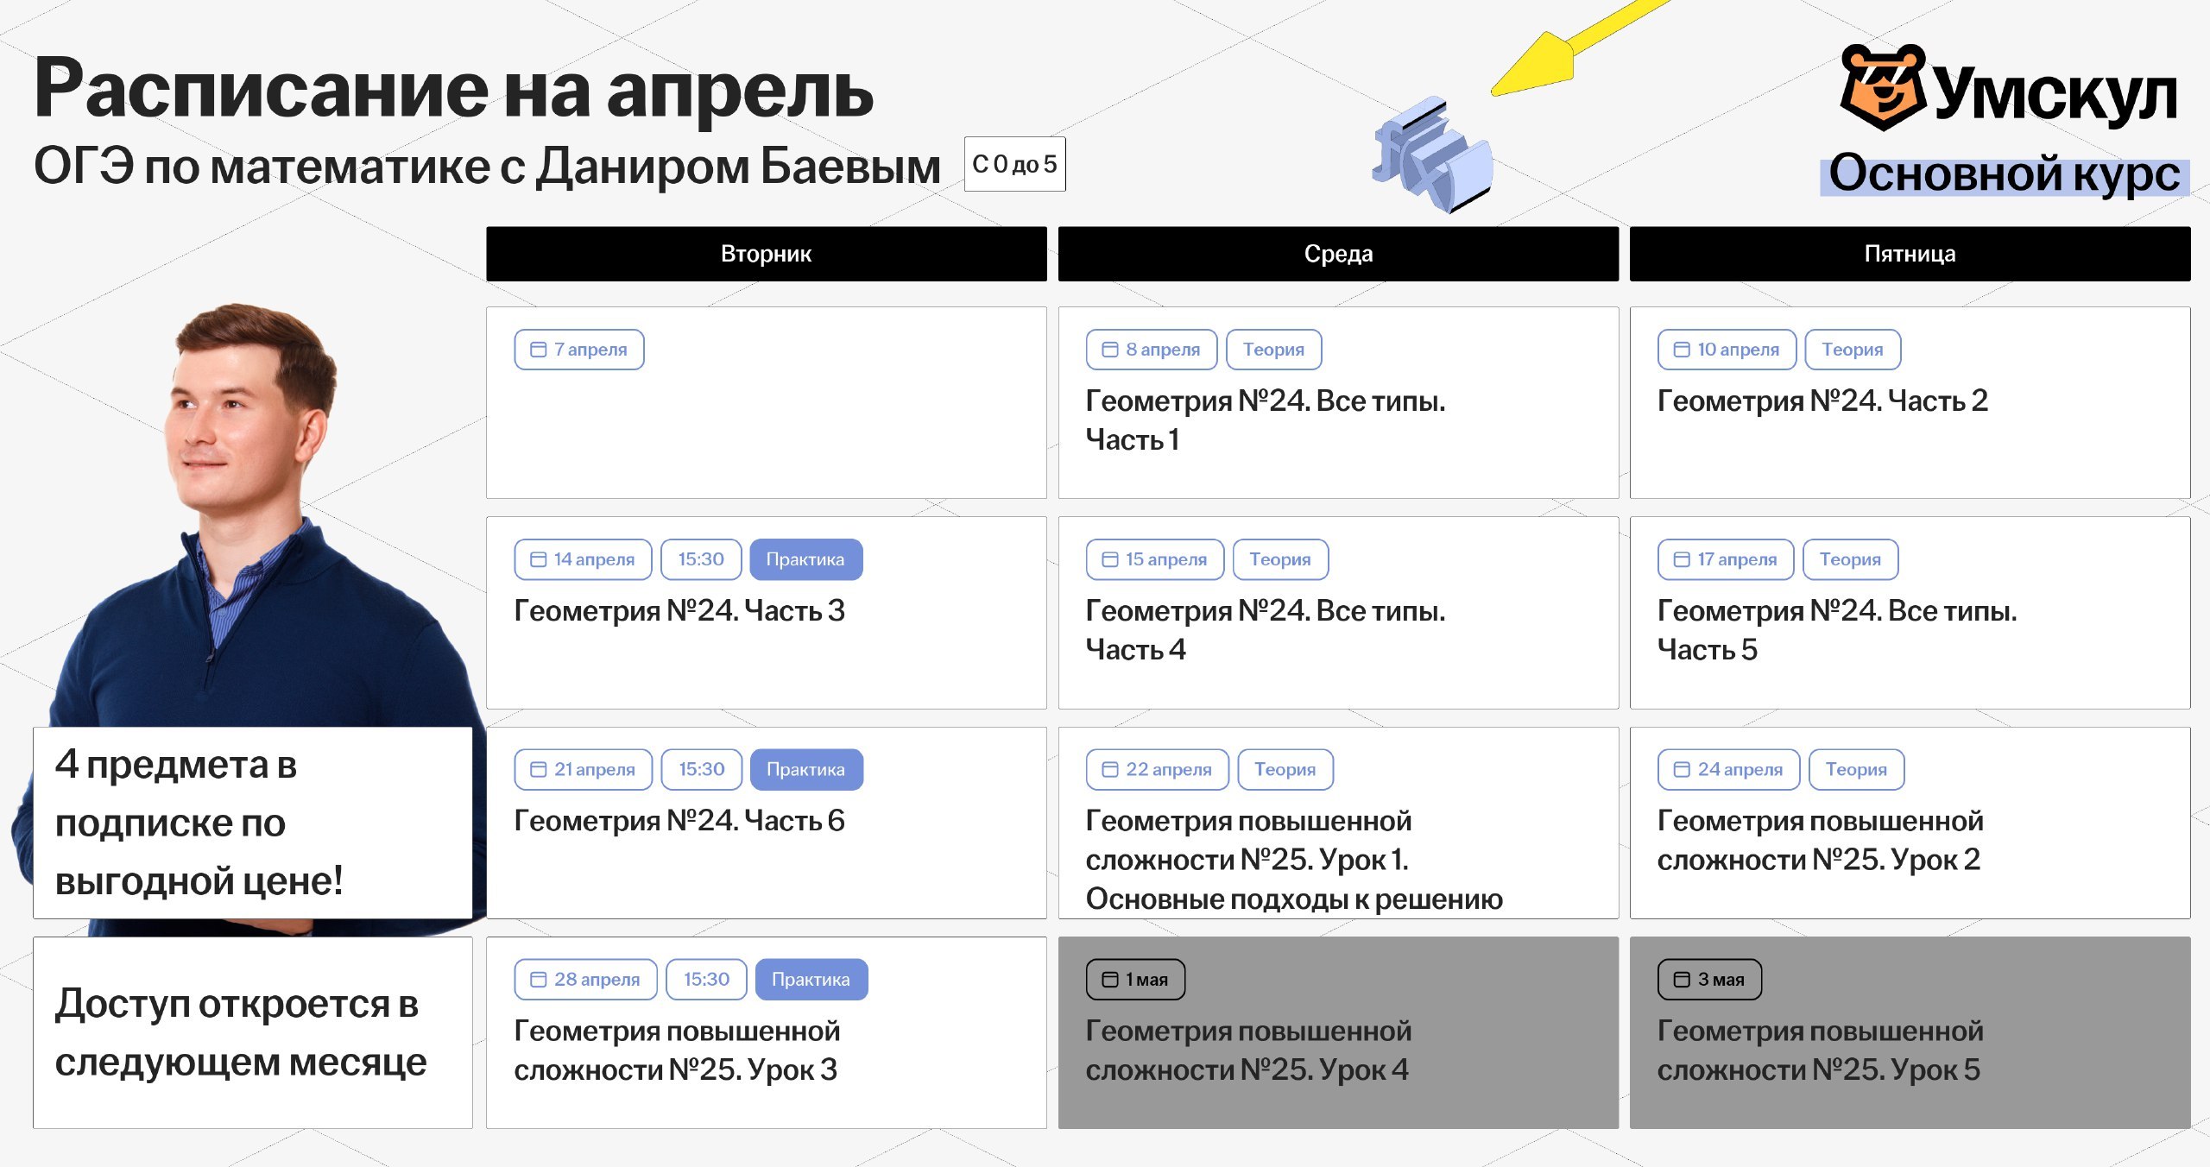Viewport: 2210px width, 1167px height.
Task: Click the calendar icon for 28 апреля
Action: 538,980
